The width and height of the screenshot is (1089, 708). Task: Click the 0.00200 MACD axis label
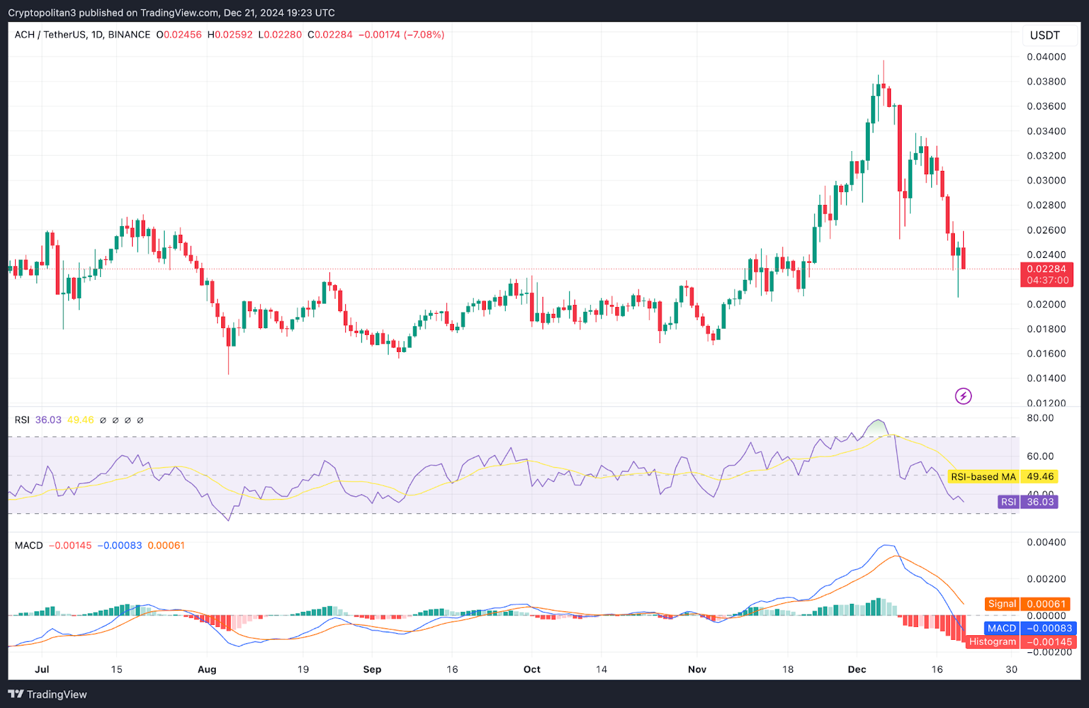pyautogui.click(x=1046, y=579)
